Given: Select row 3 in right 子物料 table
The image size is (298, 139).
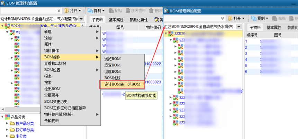Looking at the screenshot, I should pyautogui.click(x=271, y=53).
